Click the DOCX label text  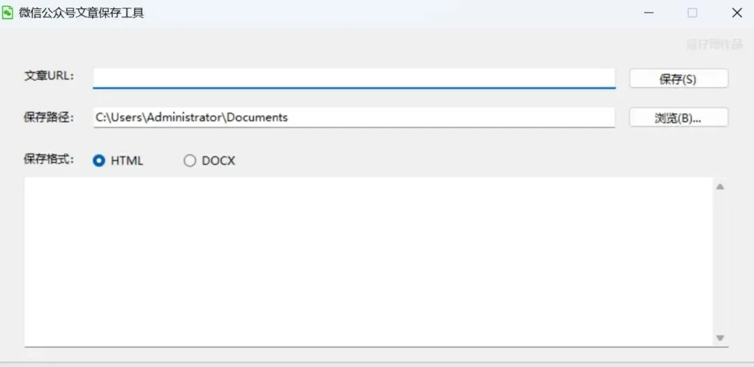pyautogui.click(x=219, y=161)
